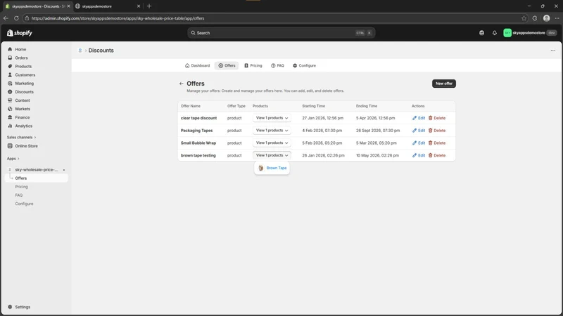
Task: Open a new browser tab
Action: 149,6
